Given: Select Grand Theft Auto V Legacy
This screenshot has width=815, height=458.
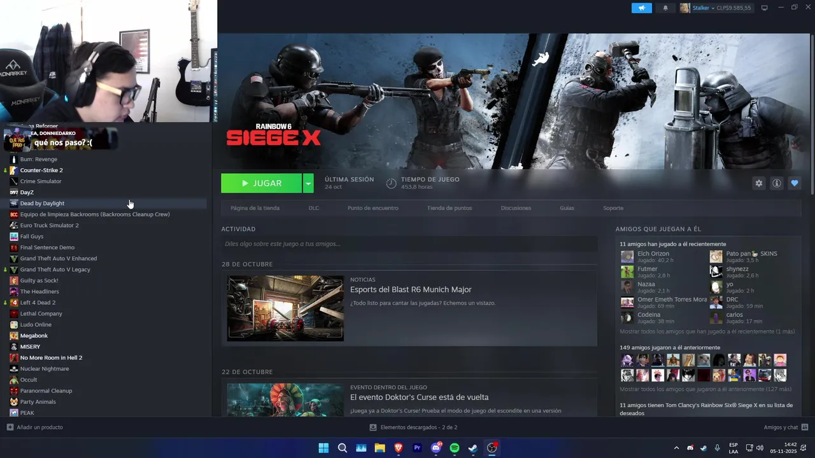Looking at the screenshot, I should pos(55,269).
